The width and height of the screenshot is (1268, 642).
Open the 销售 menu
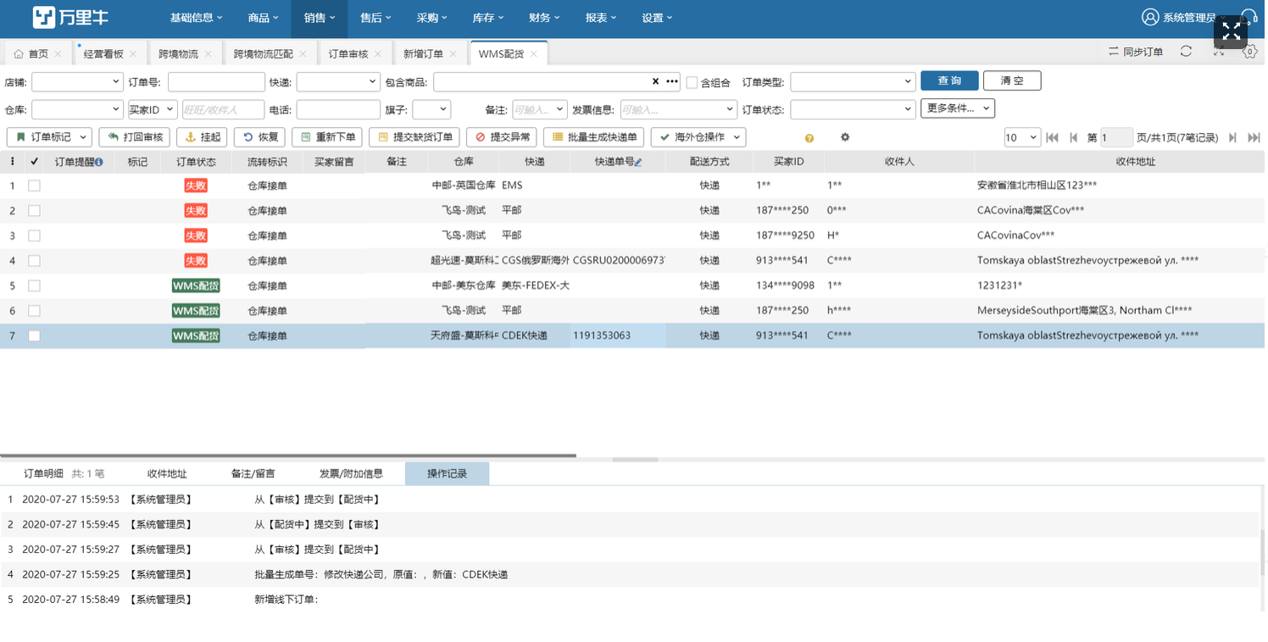coord(320,18)
